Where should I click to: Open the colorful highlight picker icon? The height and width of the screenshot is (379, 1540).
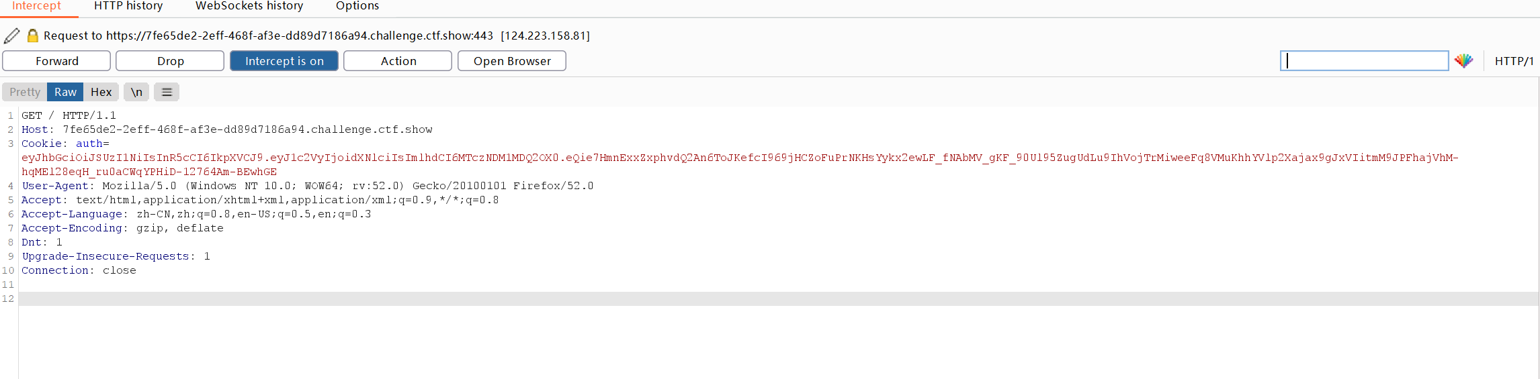1463,61
